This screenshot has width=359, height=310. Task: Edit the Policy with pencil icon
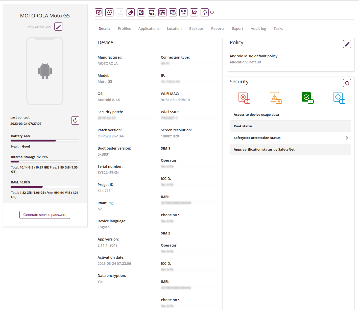point(347,44)
